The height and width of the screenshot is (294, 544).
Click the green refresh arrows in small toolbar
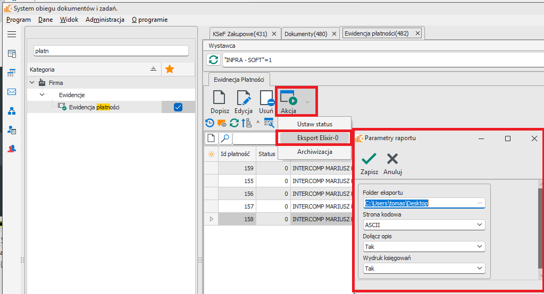coord(234,123)
